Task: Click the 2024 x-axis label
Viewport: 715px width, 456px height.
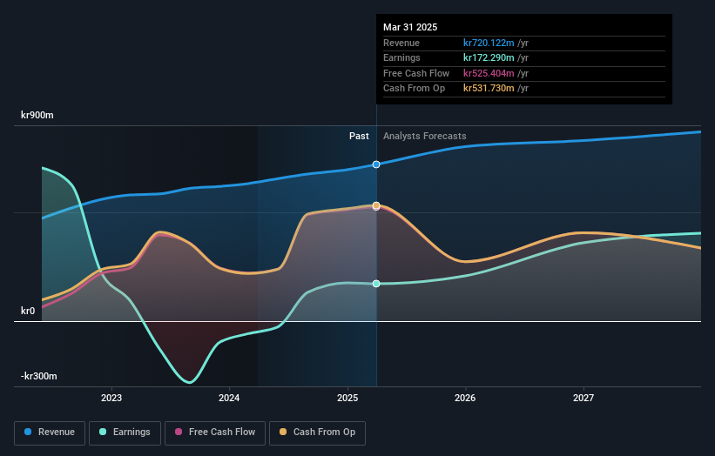Action: point(229,399)
